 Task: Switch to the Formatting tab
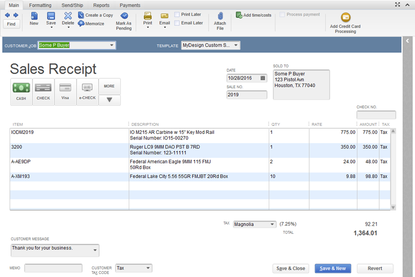click(40, 5)
